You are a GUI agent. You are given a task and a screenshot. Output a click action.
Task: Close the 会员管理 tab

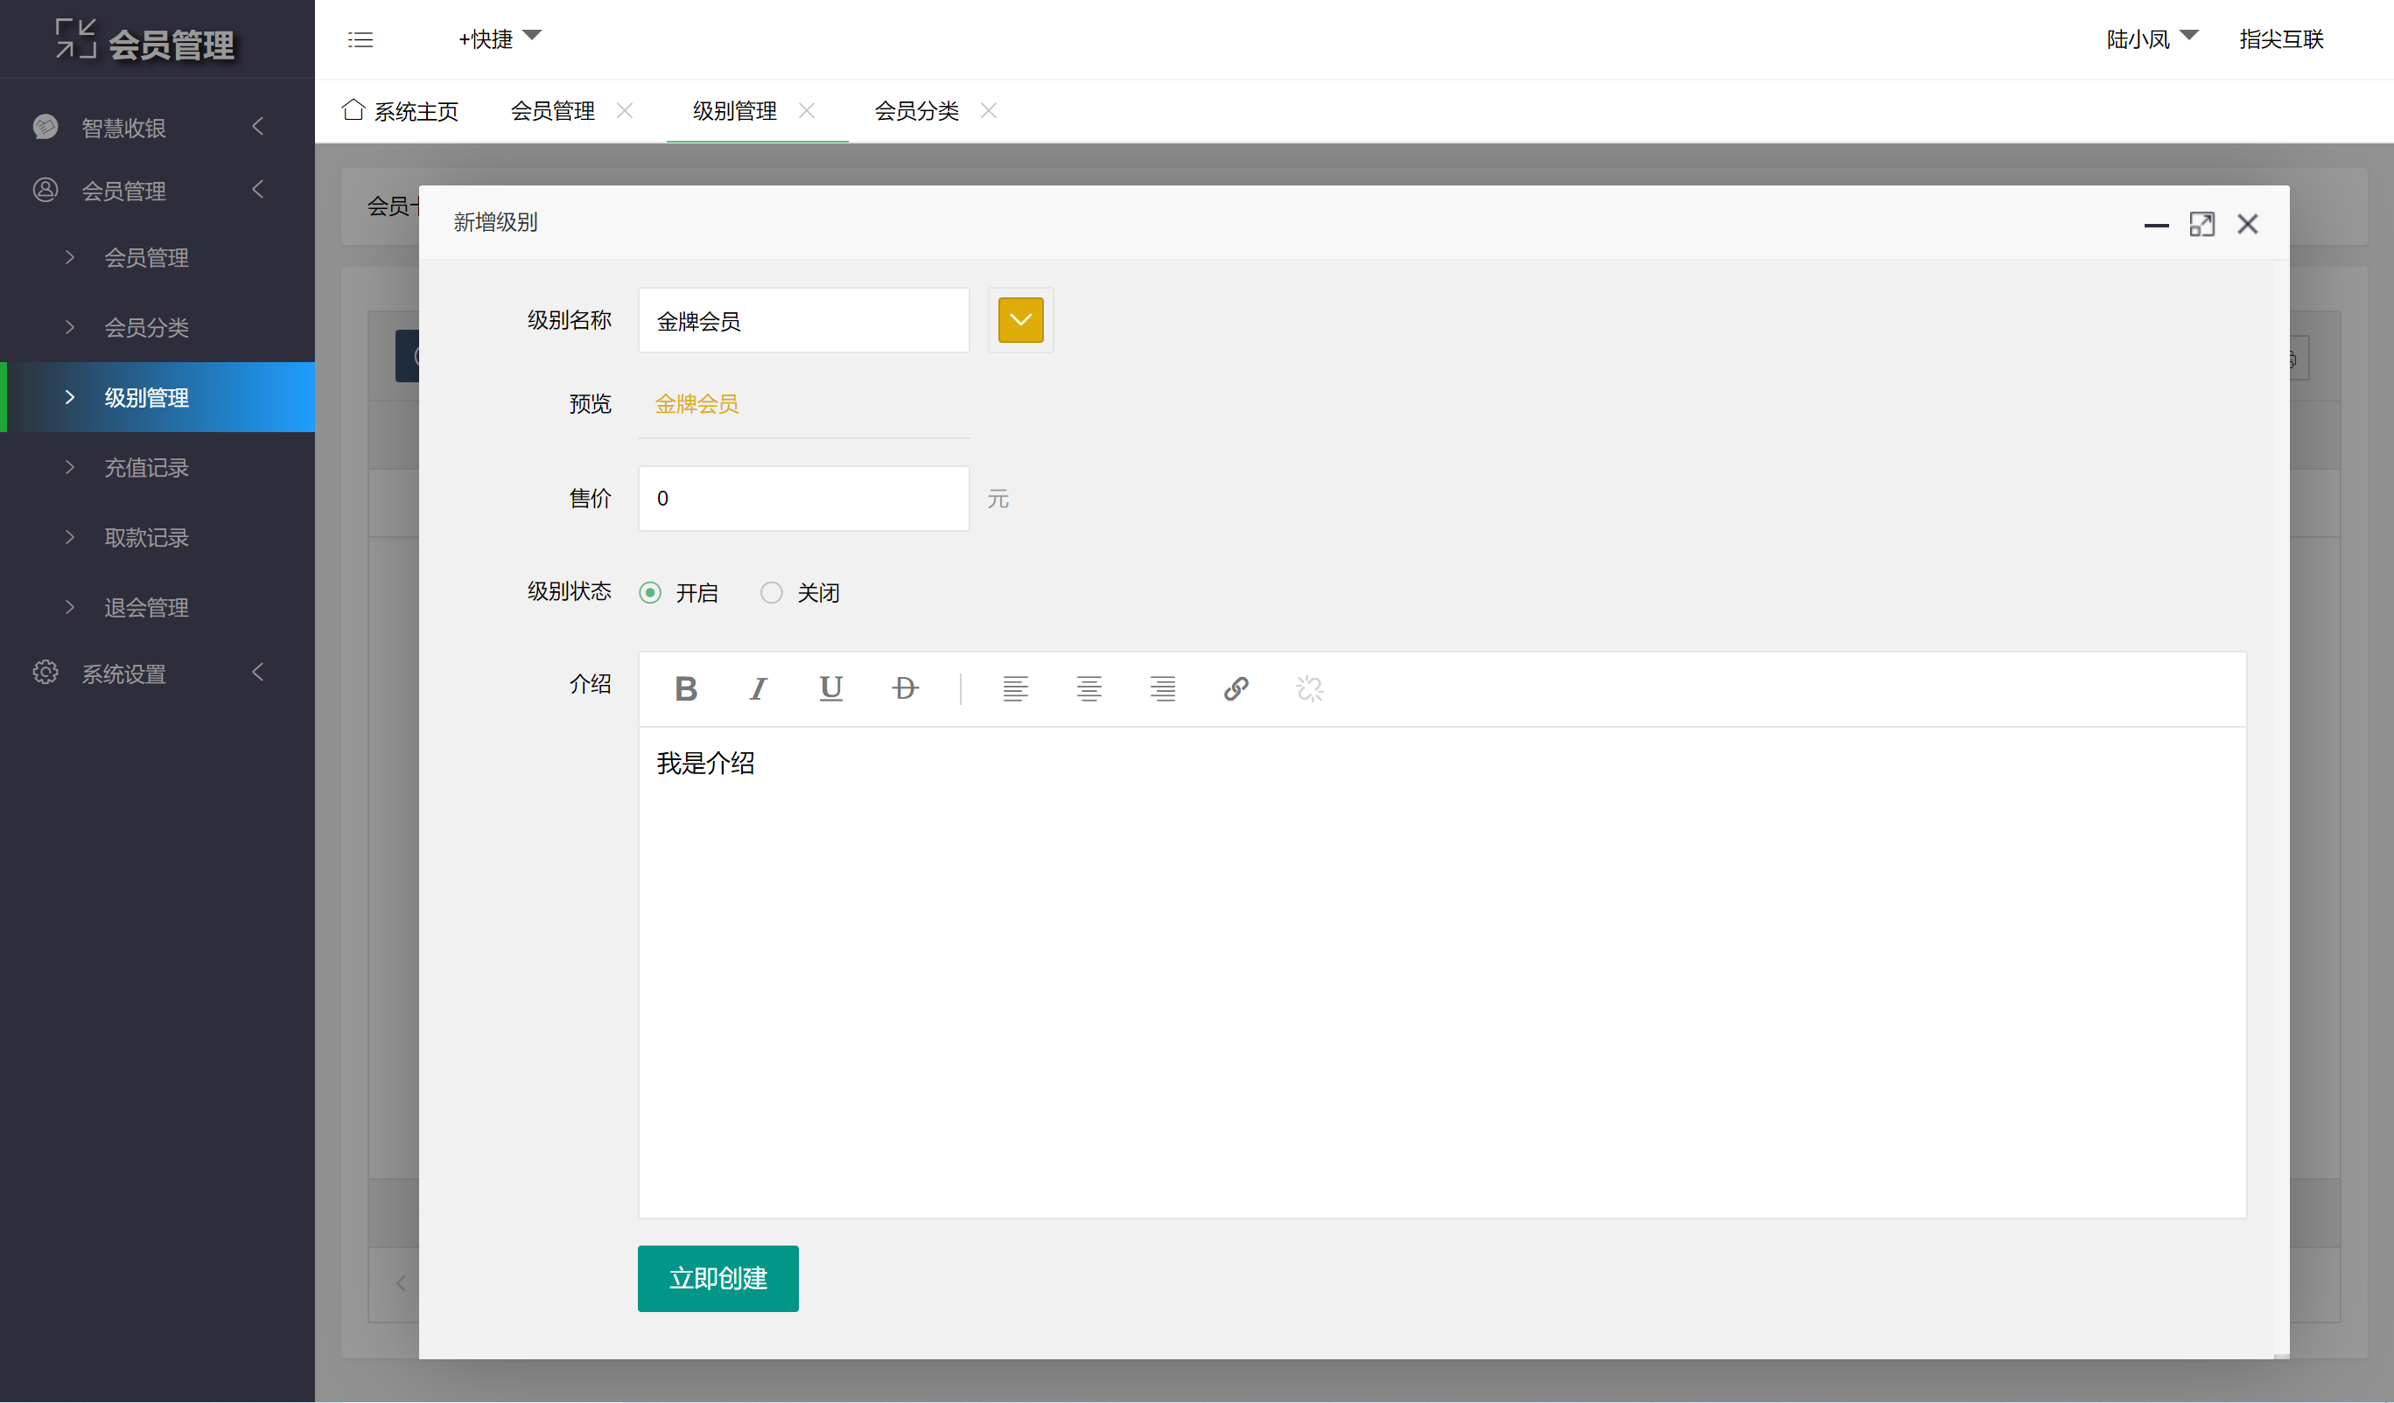click(625, 111)
